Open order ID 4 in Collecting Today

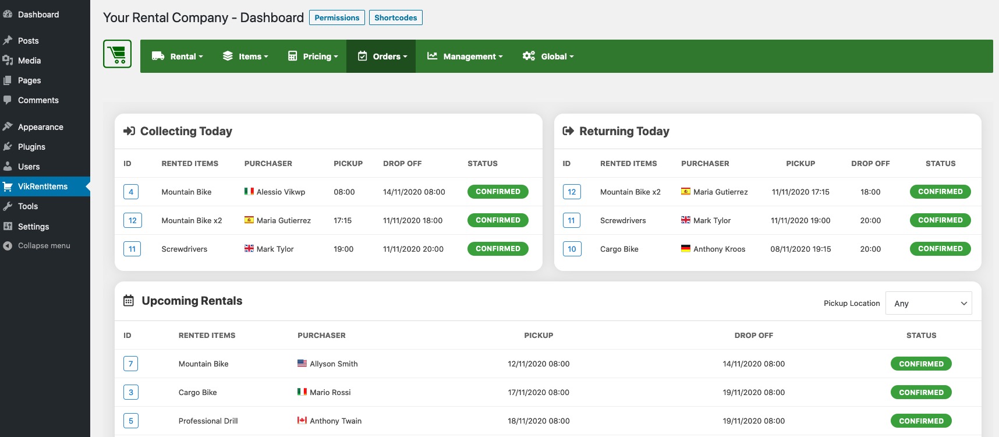tap(131, 192)
